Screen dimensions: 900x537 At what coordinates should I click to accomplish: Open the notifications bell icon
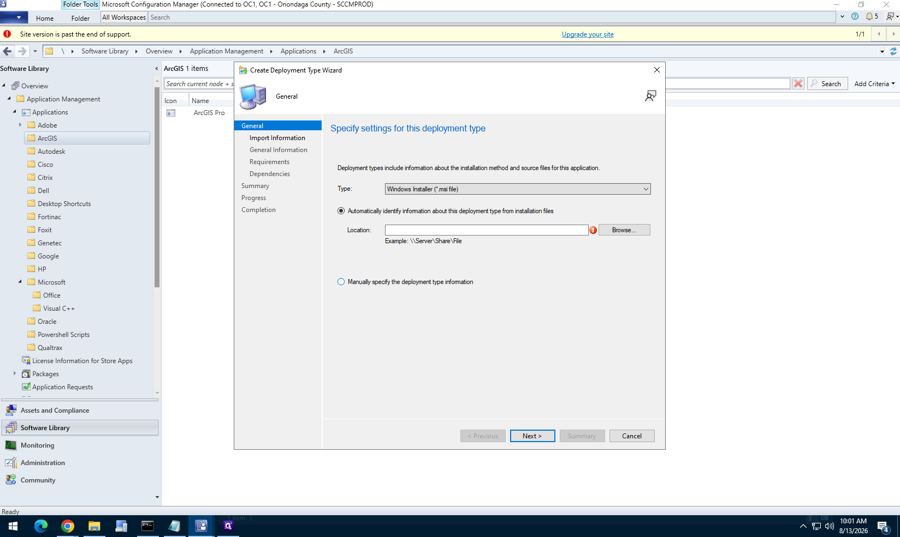pyautogui.click(x=869, y=16)
